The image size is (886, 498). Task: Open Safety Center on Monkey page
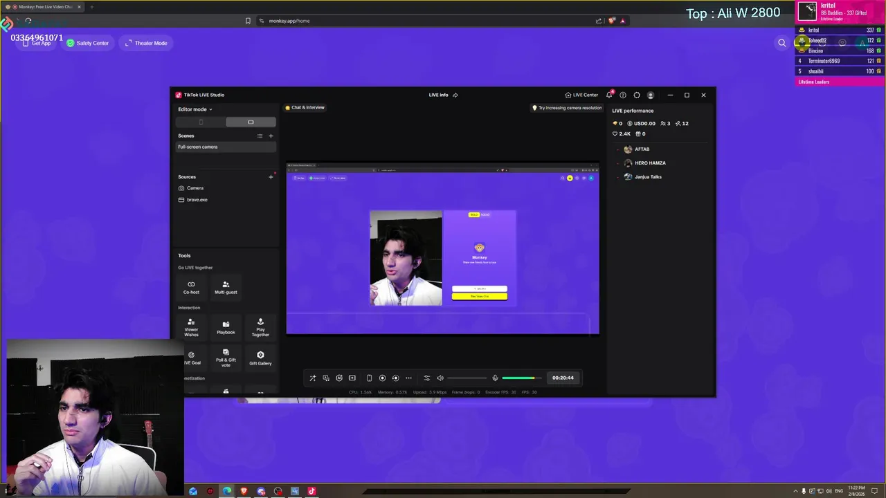tap(88, 43)
